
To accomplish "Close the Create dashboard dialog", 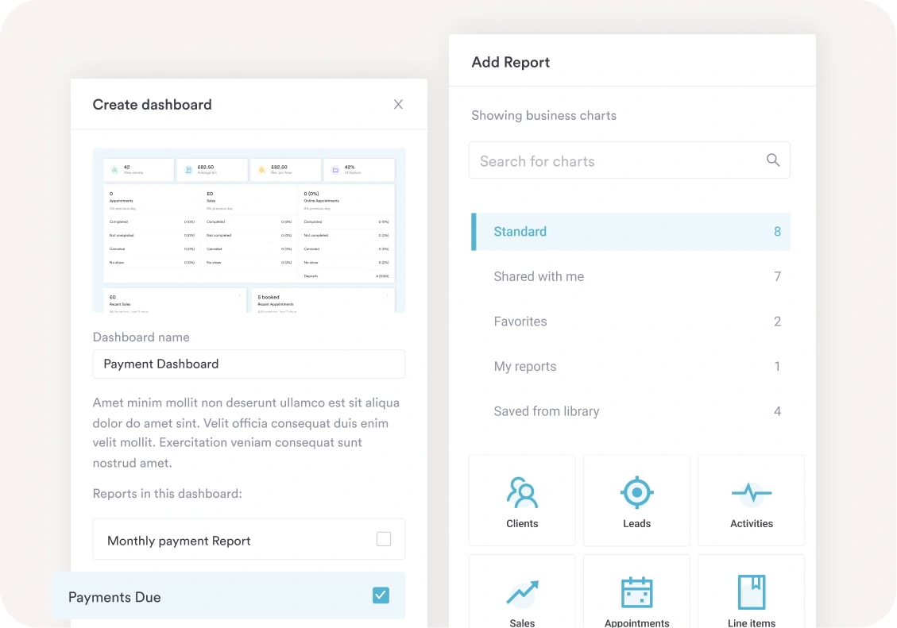I will pyautogui.click(x=398, y=104).
